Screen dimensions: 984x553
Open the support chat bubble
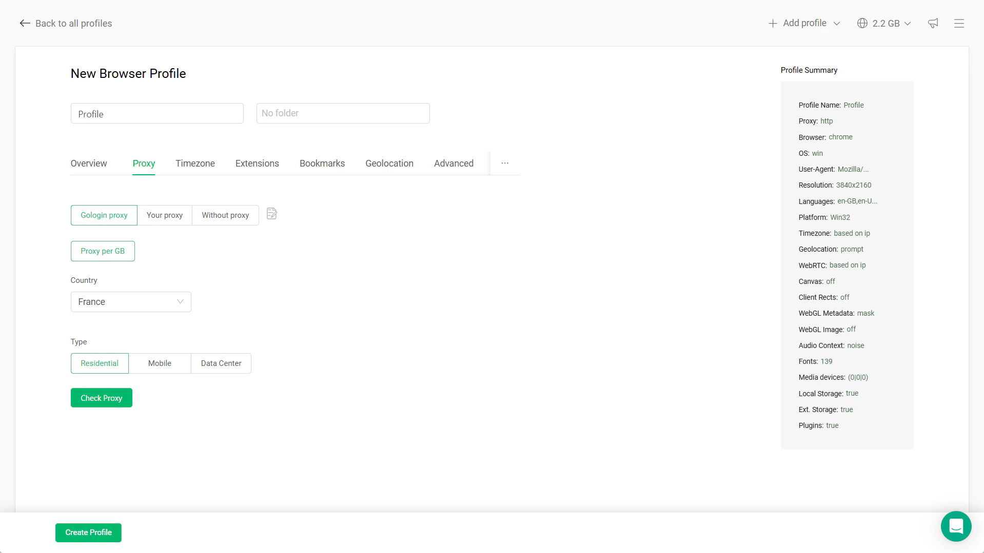956,526
